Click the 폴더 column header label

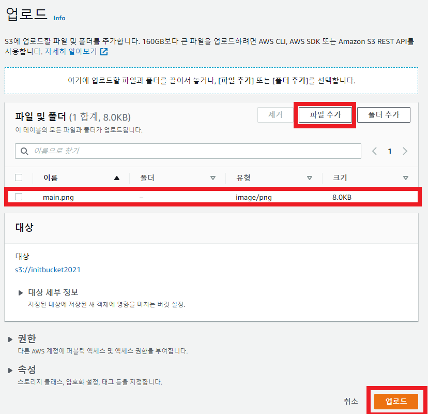click(x=147, y=178)
